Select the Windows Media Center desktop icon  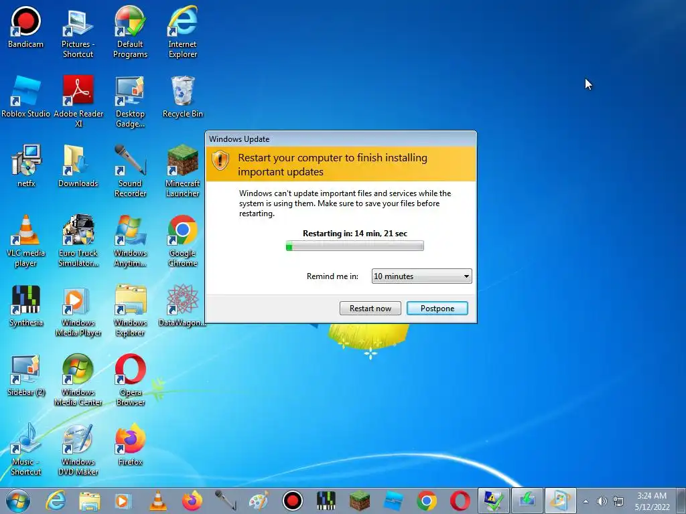(x=78, y=380)
